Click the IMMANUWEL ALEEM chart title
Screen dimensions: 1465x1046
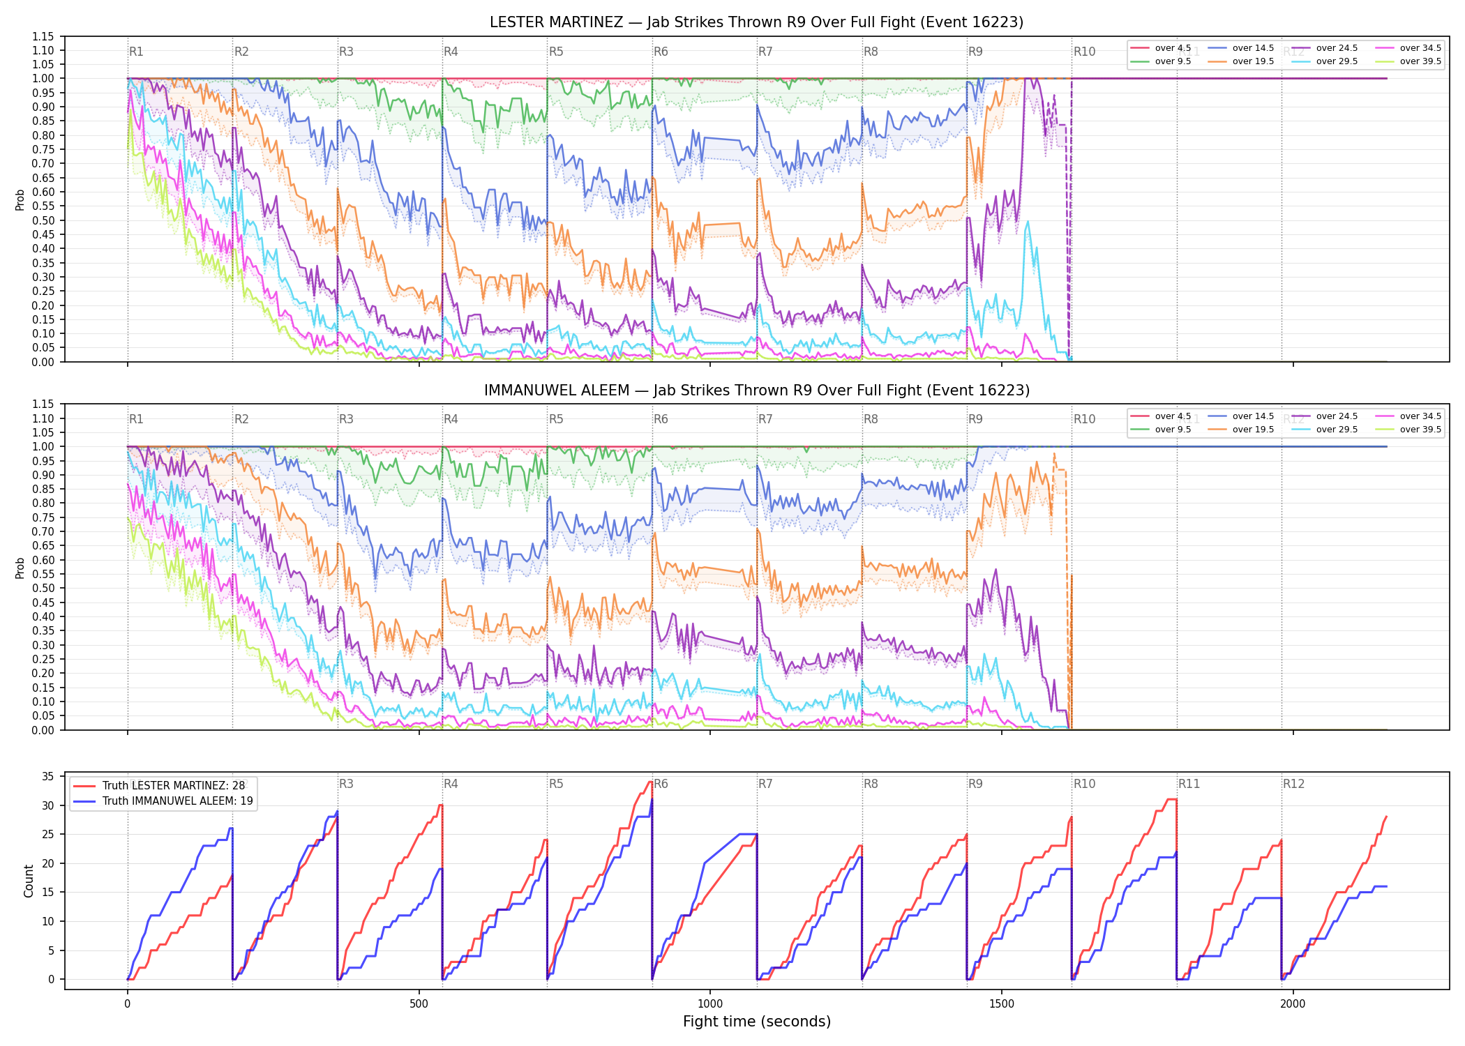[x=756, y=391]
